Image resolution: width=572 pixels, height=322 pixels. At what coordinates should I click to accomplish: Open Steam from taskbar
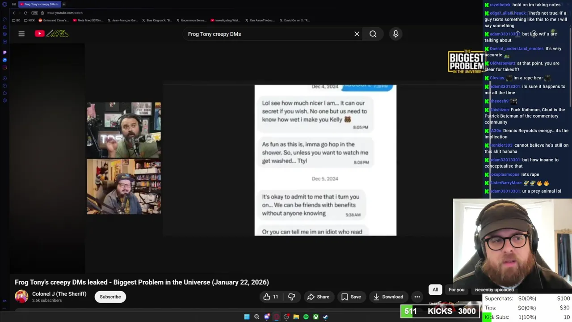tap(326, 317)
